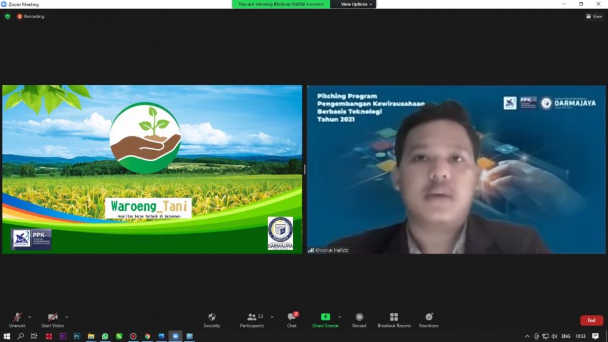Switch to the Zoom taskbar icon

click(175, 336)
